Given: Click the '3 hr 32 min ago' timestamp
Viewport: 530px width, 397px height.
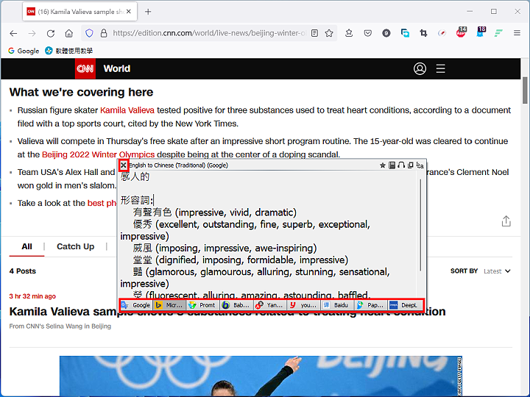Looking at the screenshot, I should pyautogui.click(x=32, y=296).
